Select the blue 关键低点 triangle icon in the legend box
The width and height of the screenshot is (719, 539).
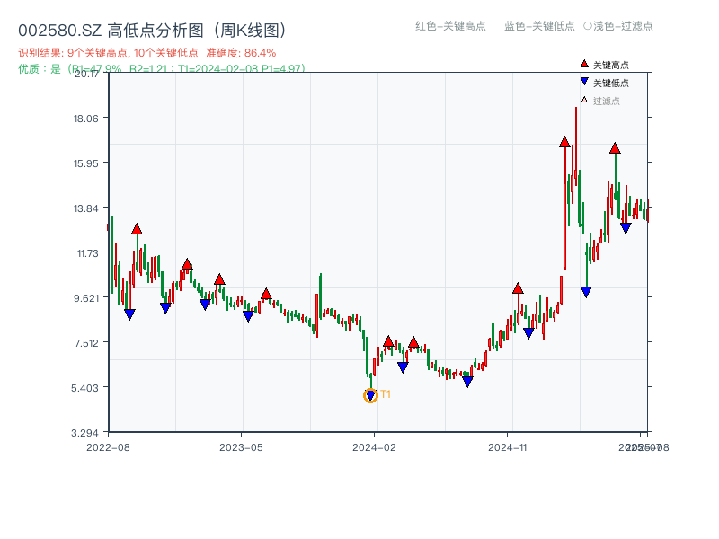(x=584, y=81)
